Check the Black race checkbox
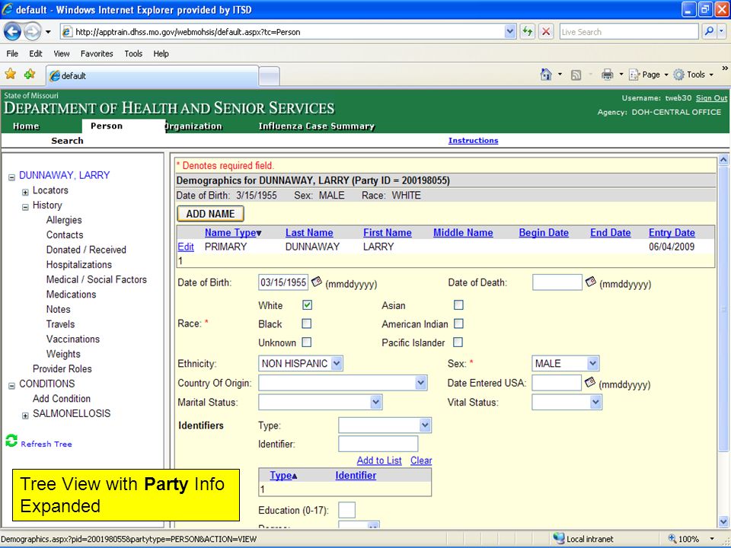 coord(307,324)
